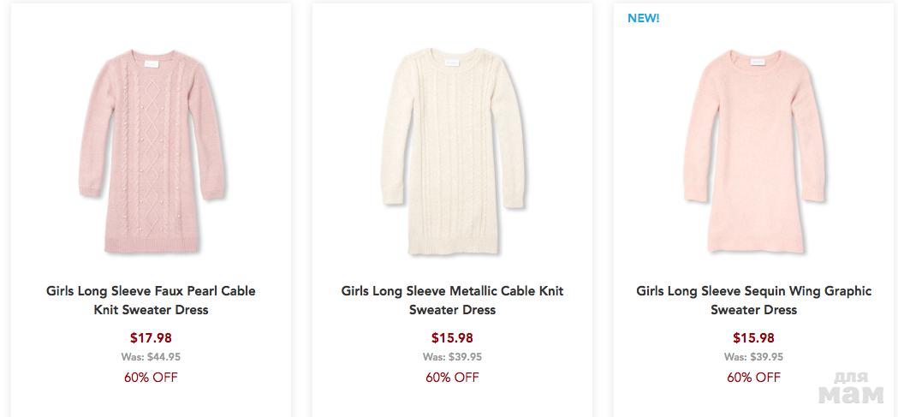Click 'Was: $39.95' under the Sequin Wing dress
This screenshot has height=417, width=898.
(753, 357)
